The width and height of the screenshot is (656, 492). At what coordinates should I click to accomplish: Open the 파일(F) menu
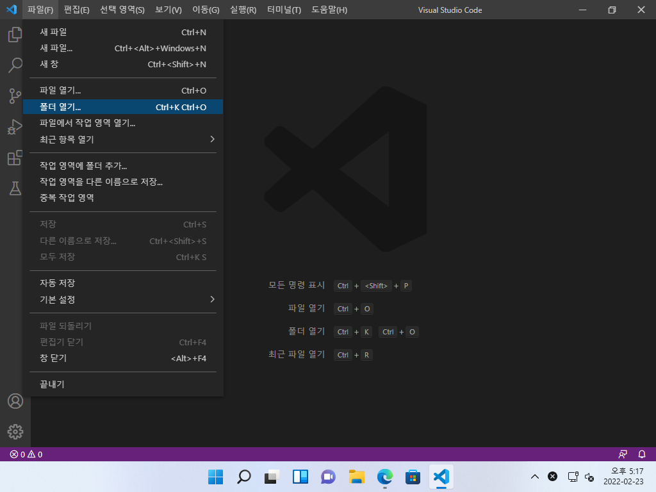point(40,10)
